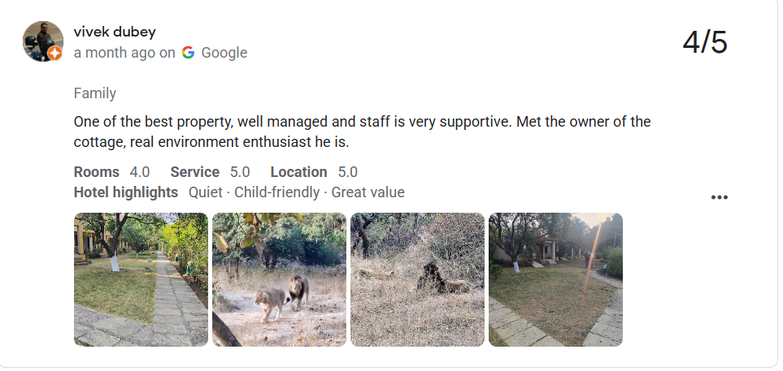Image resolution: width=783 pixels, height=371 pixels.
Task: Open the Google source link
Action: pyautogui.click(x=224, y=53)
